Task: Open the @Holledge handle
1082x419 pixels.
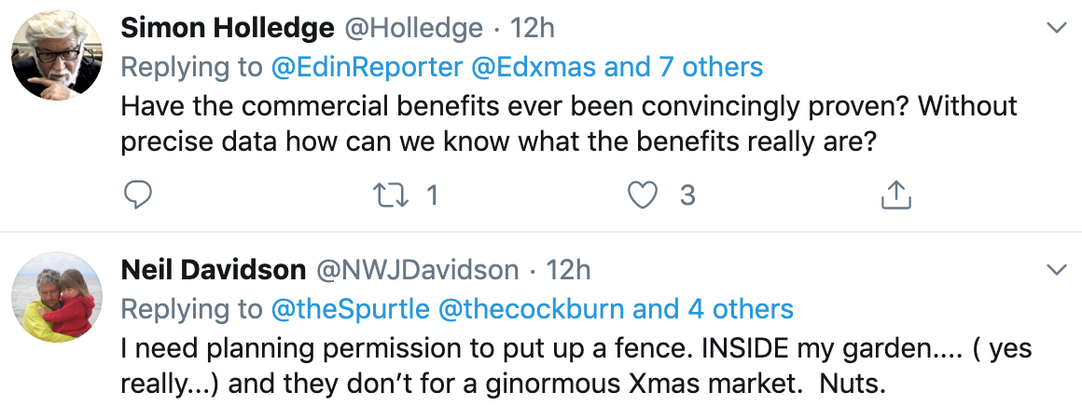Action: click(x=412, y=28)
